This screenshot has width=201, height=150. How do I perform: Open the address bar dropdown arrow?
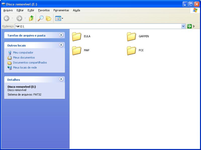[183, 26]
